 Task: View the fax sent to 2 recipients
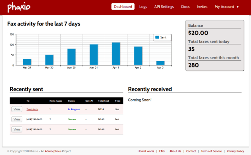coord(17,109)
